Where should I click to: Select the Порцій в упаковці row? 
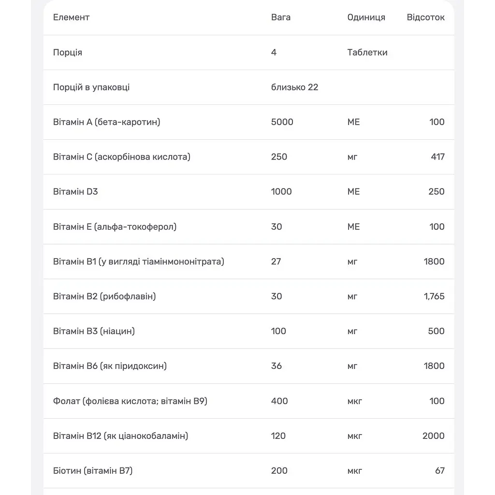click(249, 87)
